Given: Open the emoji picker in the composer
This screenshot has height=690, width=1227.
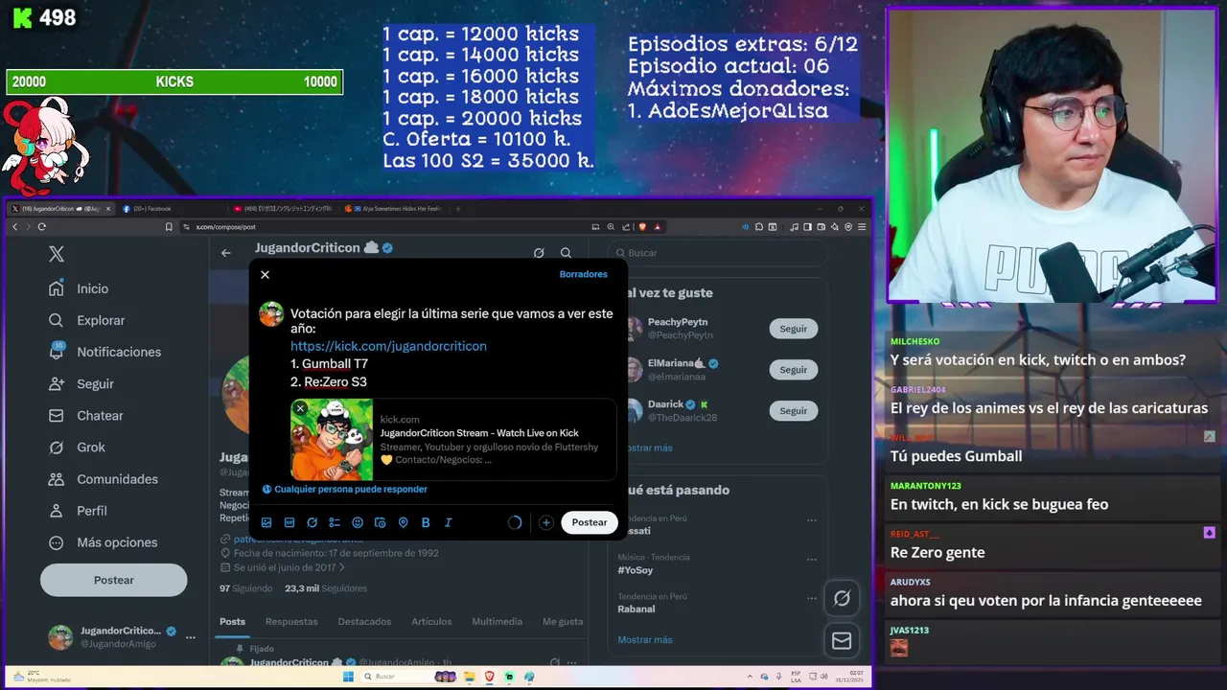Looking at the screenshot, I should point(358,522).
